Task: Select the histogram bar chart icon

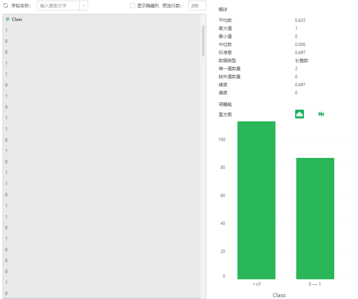Action: 300,114
